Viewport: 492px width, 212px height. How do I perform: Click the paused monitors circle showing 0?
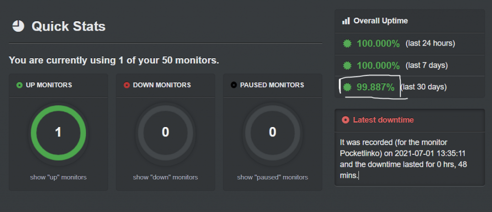272,132
